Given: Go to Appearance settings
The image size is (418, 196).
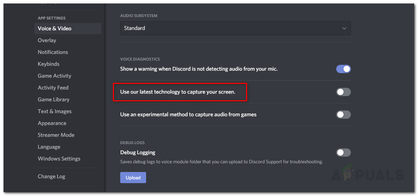Looking at the screenshot, I should 52,123.
